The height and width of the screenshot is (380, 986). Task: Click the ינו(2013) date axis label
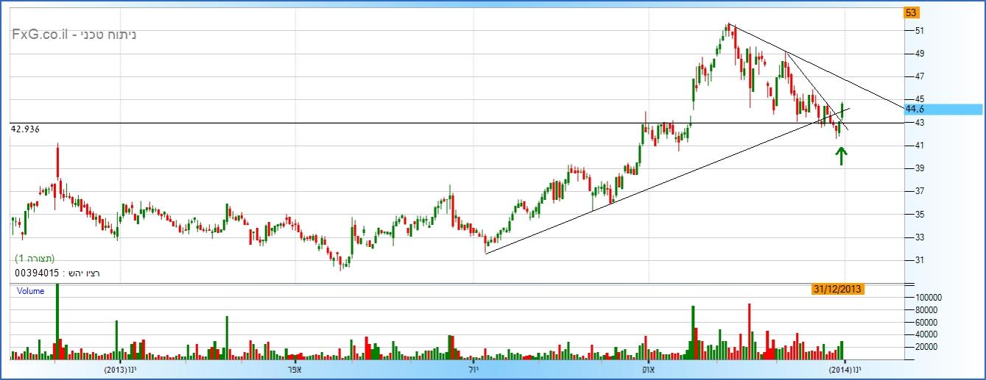tap(121, 369)
